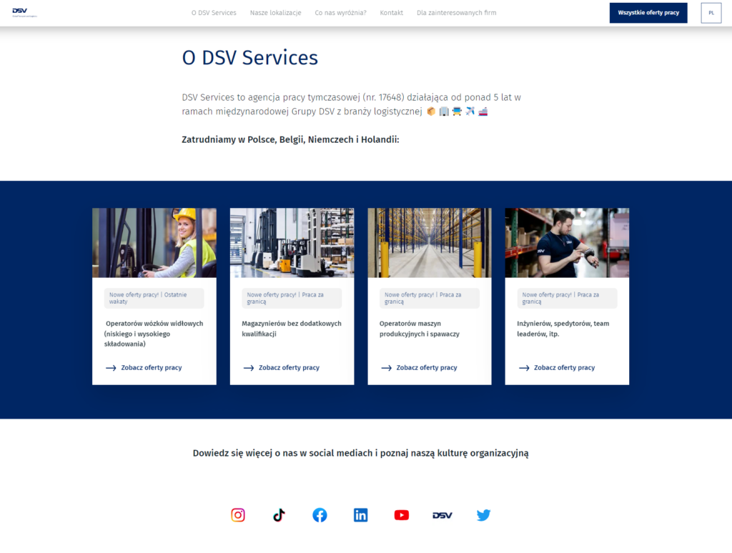Image resolution: width=732 pixels, height=553 pixels.
Task: Open Dla zainteresowanych firm menu item
Action: pyautogui.click(x=456, y=13)
